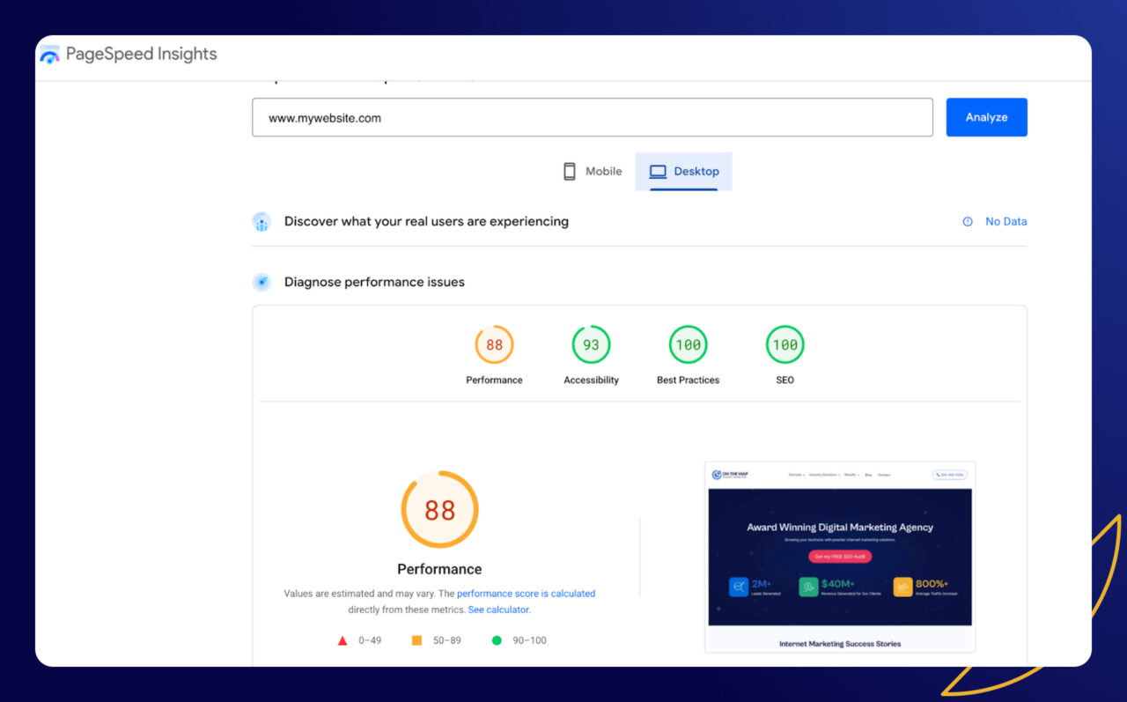This screenshot has width=1127, height=702.
Task: Open the PageSpeed Insights title link
Action: [x=141, y=55]
